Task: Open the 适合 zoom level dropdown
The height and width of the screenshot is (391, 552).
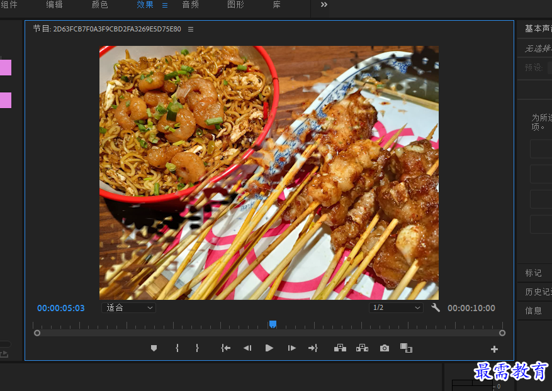Action: pyautogui.click(x=129, y=307)
